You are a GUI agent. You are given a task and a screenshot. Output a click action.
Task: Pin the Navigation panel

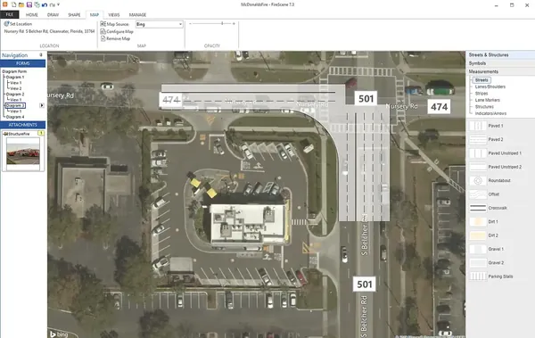pos(41,55)
